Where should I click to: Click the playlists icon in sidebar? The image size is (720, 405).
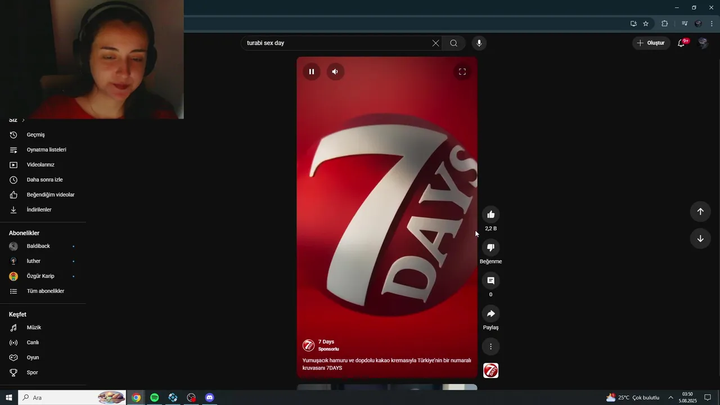[x=13, y=150]
